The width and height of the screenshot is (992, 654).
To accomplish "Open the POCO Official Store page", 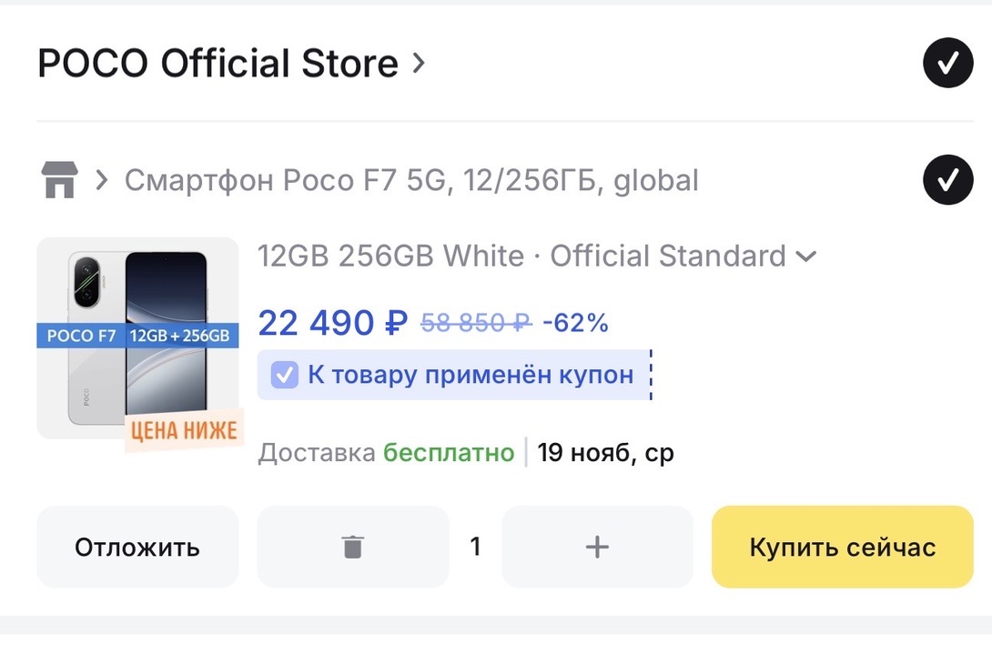I will pyautogui.click(x=218, y=64).
